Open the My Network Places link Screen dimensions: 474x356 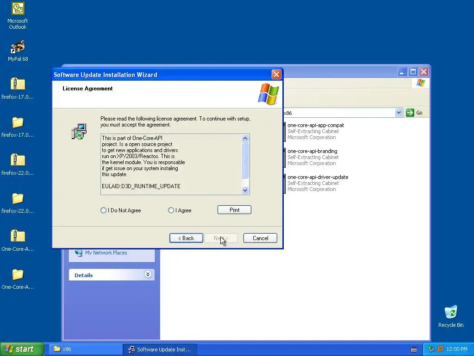click(x=106, y=253)
